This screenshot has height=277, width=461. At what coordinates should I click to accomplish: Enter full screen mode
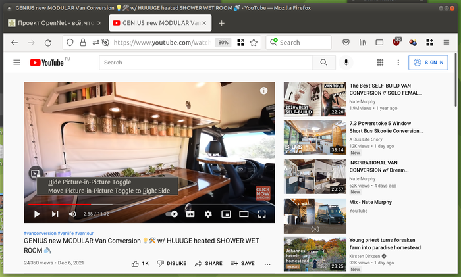261,214
